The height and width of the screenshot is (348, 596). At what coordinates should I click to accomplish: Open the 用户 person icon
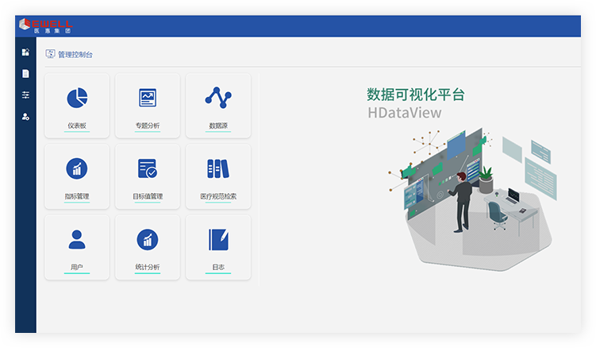pyautogui.click(x=77, y=239)
